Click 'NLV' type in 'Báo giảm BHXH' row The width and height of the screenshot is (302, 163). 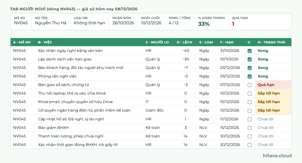[x=203, y=128]
